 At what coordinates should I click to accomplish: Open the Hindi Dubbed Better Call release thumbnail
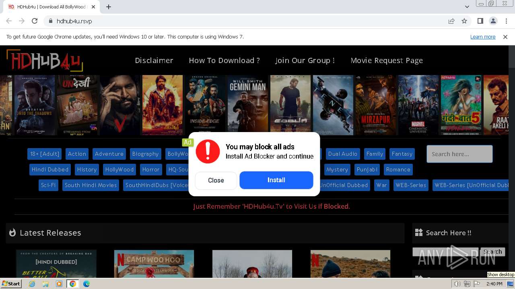click(x=56, y=264)
